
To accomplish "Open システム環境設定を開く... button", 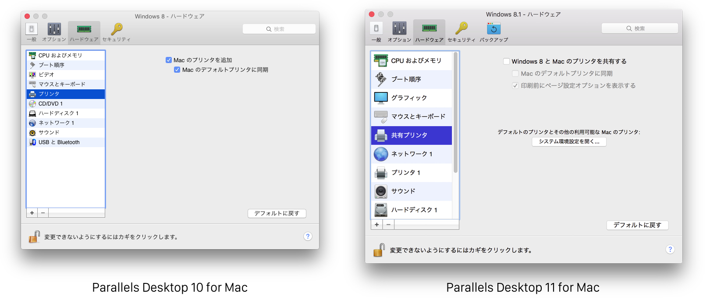I will [x=569, y=141].
